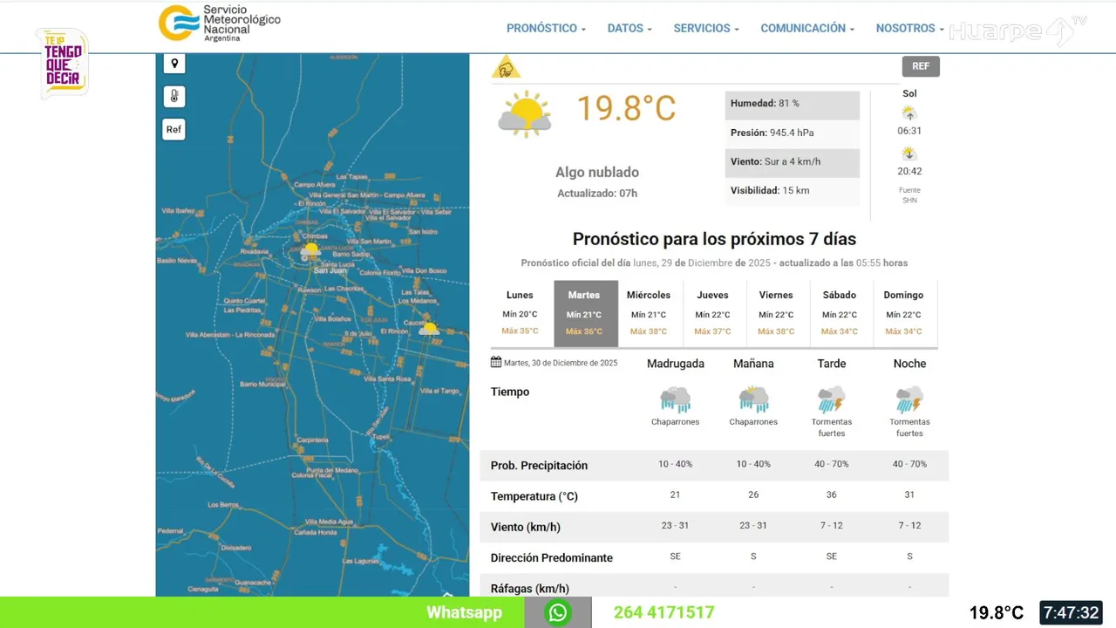The width and height of the screenshot is (1116, 628).
Task: Click the Tarde temperature value 36
Action: point(832,495)
